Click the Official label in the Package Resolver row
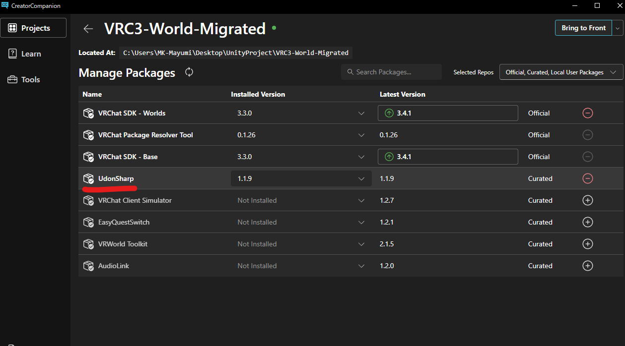625x346 pixels. [x=539, y=135]
